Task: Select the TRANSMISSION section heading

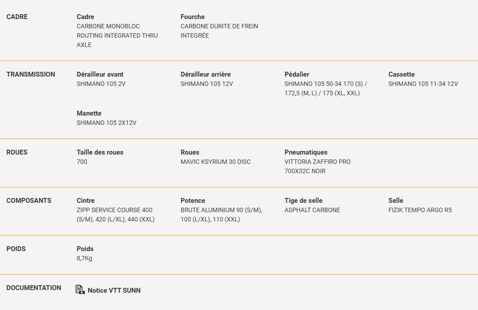Action: coord(31,74)
